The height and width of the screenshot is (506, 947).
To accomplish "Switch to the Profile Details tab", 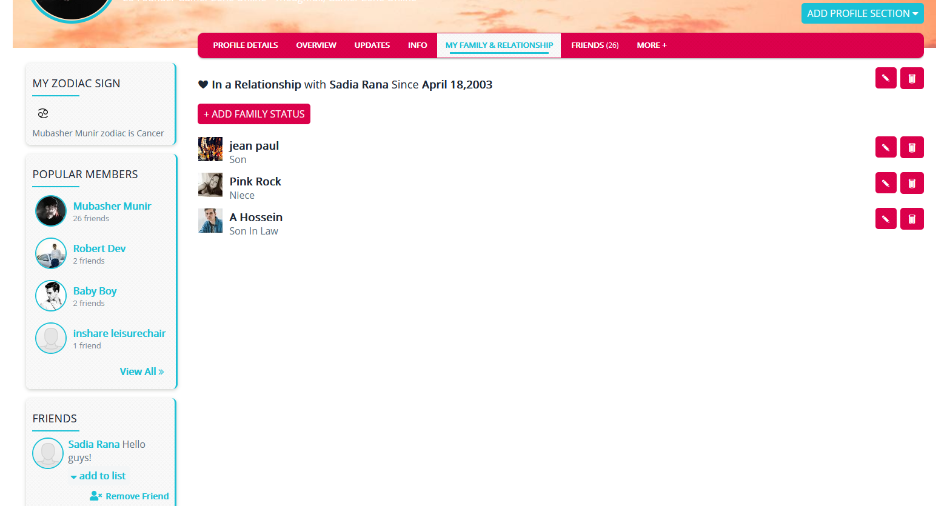I will [x=245, y=45].
